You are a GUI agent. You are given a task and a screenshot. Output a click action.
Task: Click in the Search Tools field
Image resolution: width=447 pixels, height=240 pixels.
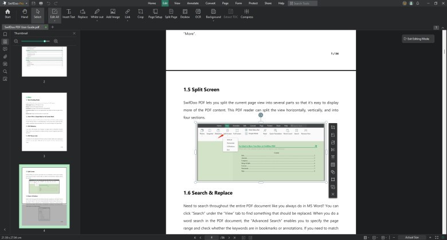point(303,3)
